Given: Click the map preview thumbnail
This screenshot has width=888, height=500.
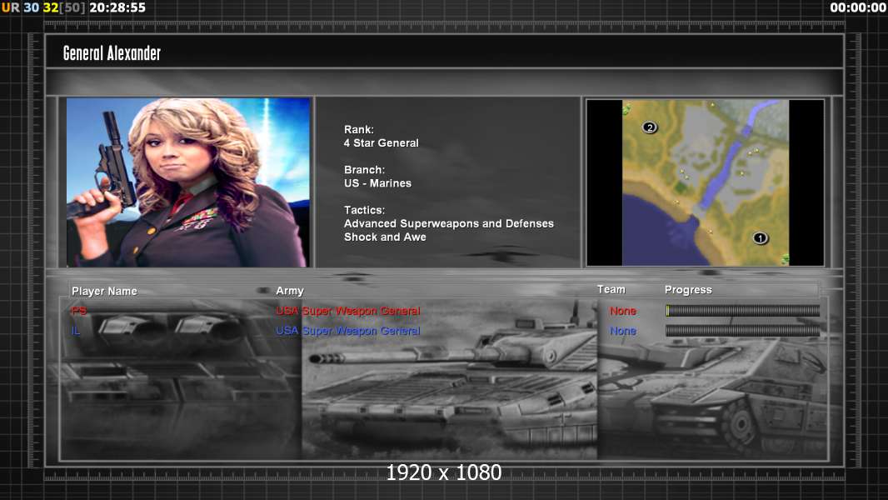Looking at the screenshot, I should 705,182.
